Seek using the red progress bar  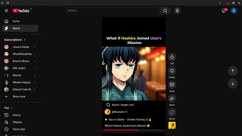(134, 130)
